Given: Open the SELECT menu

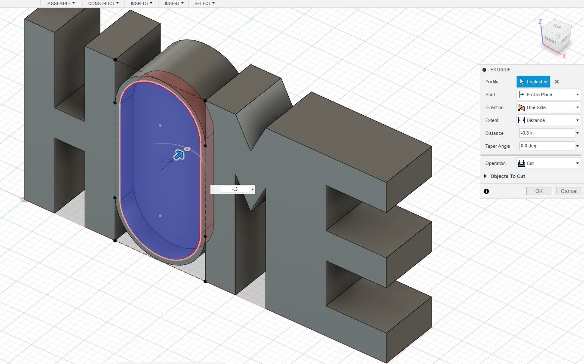Looking at the screenshot, I should (204, 3).
